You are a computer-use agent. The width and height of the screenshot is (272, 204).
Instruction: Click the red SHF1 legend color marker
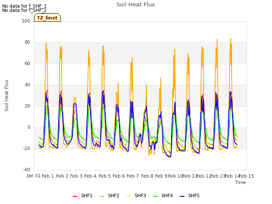(75, 196)
